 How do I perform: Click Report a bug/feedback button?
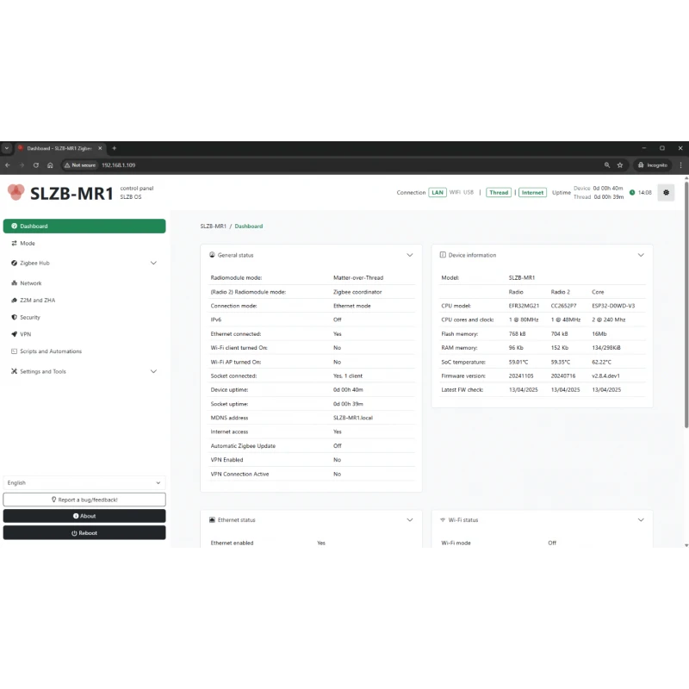click(x=84, y=500)
